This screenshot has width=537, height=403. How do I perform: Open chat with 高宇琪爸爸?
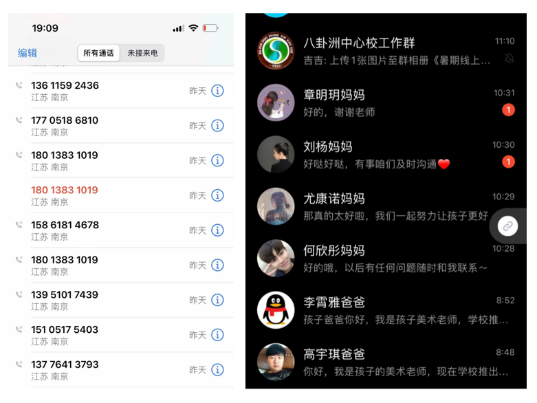(x=386, y=362)
